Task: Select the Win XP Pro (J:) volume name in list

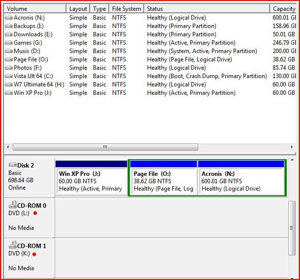Action: [x=32, y=93]
